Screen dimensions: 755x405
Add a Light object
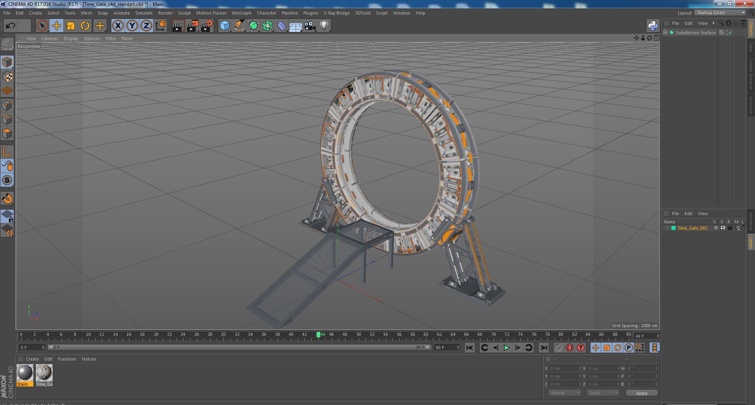324,26
